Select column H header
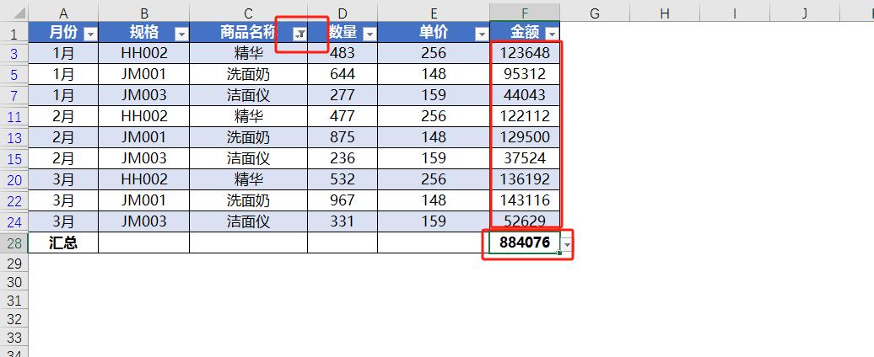 click(665, 13)
